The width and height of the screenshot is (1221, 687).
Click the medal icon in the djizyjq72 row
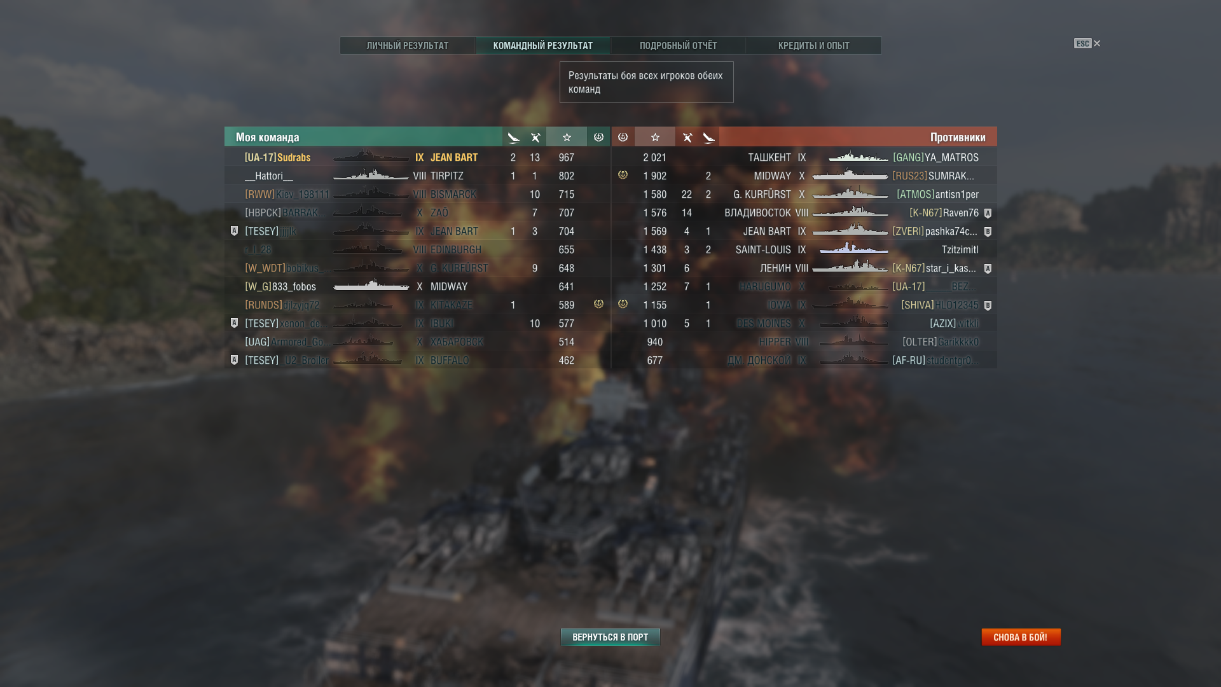598,304
